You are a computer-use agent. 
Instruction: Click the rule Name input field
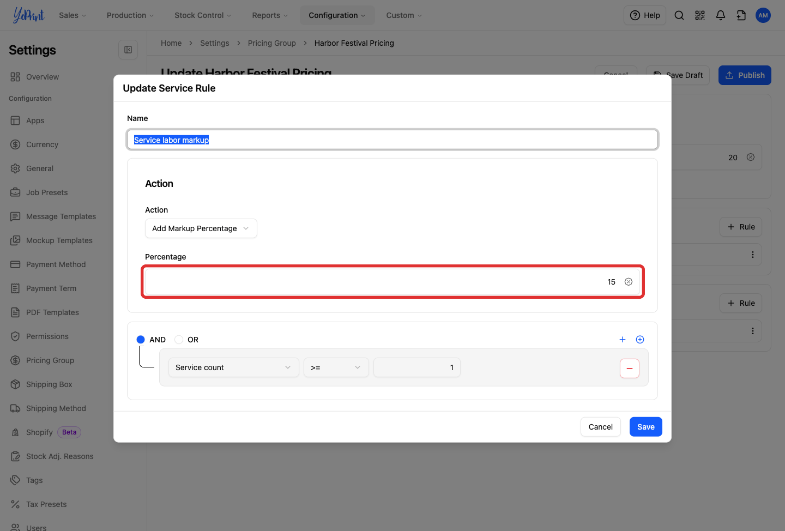point(392,140)
